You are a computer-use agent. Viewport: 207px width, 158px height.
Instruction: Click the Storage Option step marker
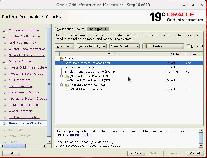tap(5, 62)
